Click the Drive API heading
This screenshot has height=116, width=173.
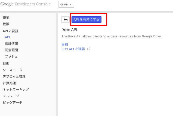pyautogui.click(x=69, y=30)
